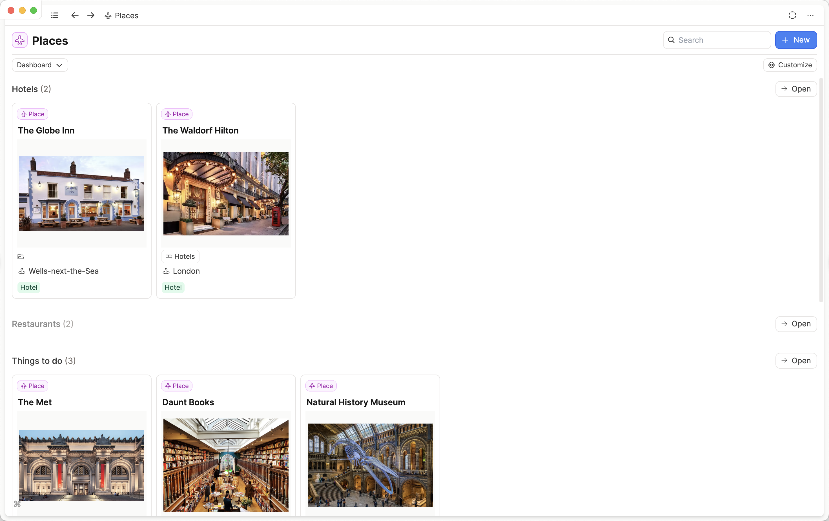This screenshot has width=829, height=521.
Task: Click Place tag on The Globe Inn card
Action: point(33,114)
